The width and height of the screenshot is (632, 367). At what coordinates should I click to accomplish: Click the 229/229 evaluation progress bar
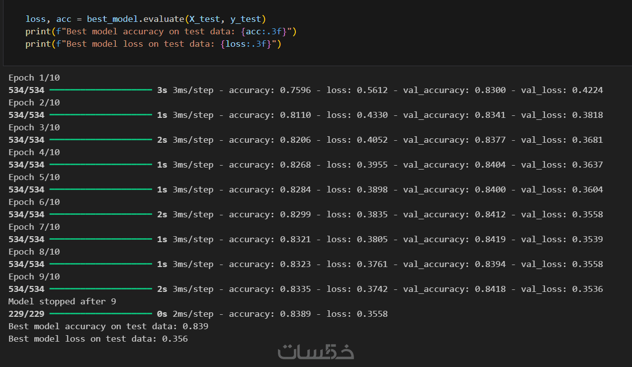pyautogui.click(x=100, y=314)
